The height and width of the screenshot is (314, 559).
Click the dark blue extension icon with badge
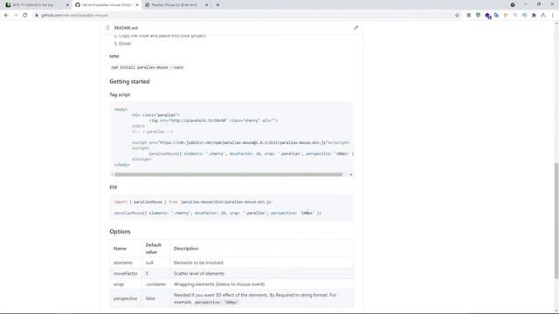487,16
